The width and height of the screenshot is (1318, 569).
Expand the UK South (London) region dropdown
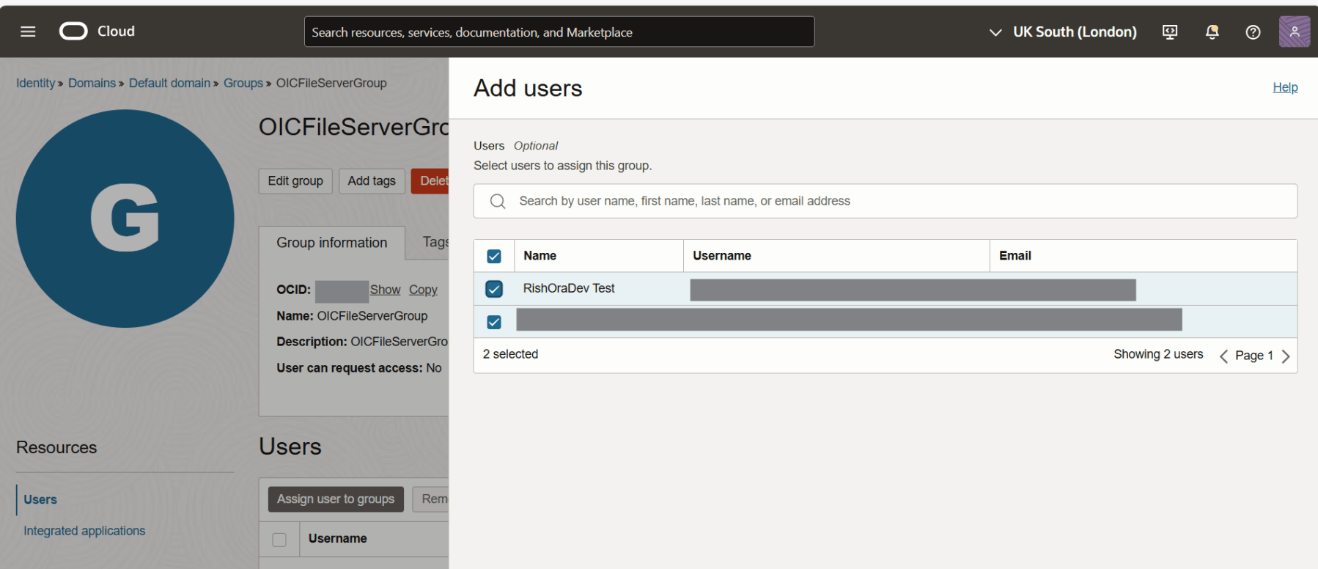1063,32
